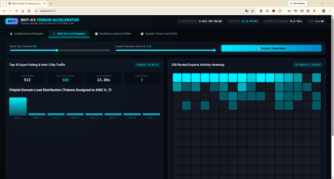Screen dimensions: 334x179
Task: Click the Inter-Chip Packets 183 card
Action: coord(65,78)
